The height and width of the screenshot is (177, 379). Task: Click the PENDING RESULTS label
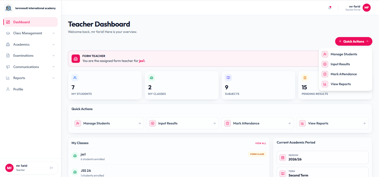(315, 94)
